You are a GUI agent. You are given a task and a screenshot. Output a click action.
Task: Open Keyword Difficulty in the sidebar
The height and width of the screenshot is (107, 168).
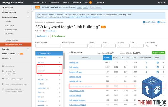point(11,40)
